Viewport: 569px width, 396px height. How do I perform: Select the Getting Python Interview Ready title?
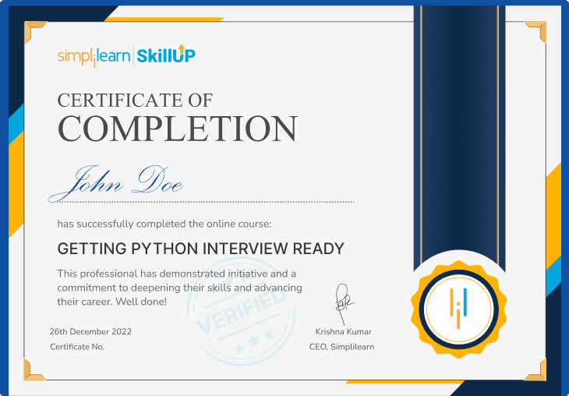[200, 249]
